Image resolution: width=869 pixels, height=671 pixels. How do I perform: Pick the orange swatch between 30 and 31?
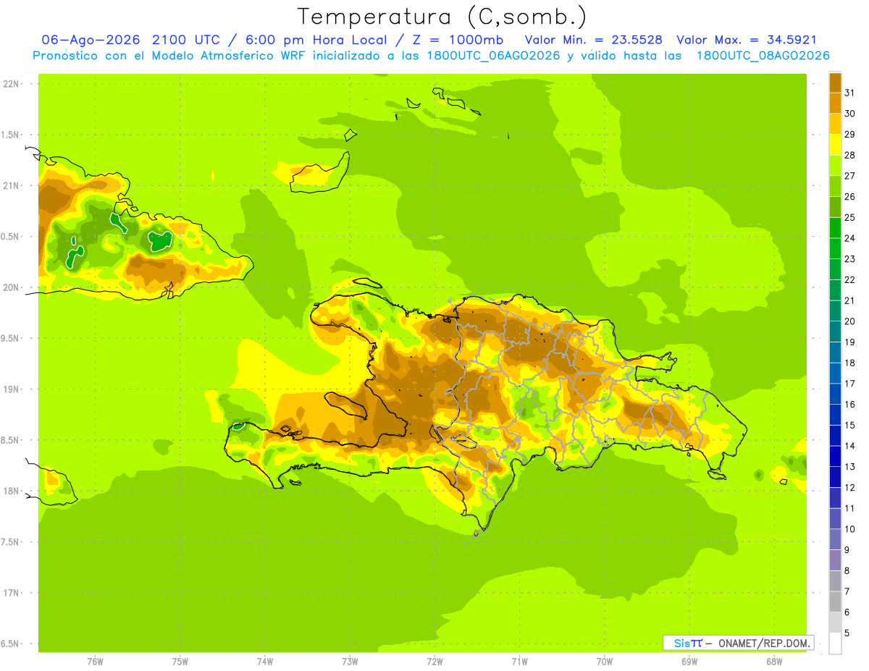click(835, 103)
